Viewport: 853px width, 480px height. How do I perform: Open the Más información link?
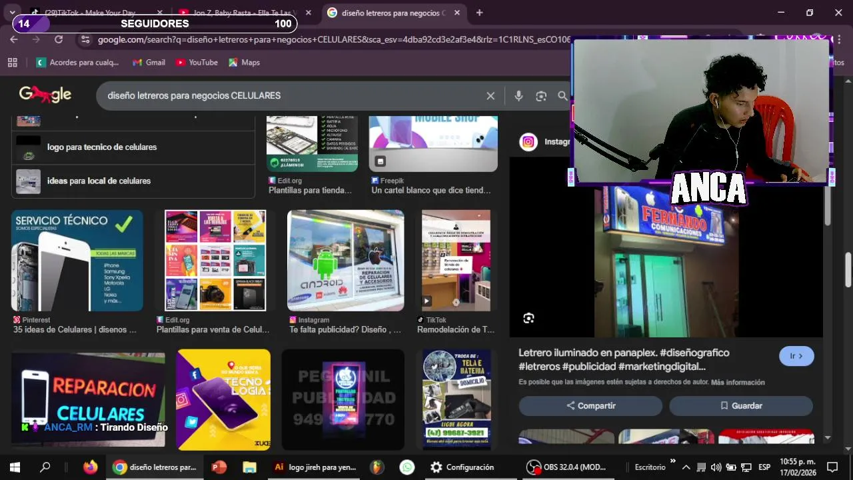(x=738, y=382)
